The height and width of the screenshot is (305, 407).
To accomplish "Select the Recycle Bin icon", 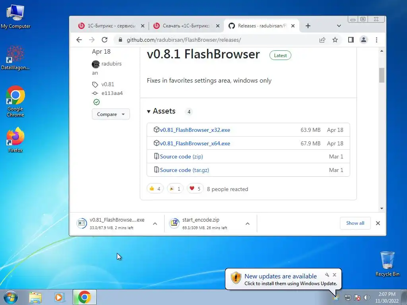I will click(x=387, y=264).
